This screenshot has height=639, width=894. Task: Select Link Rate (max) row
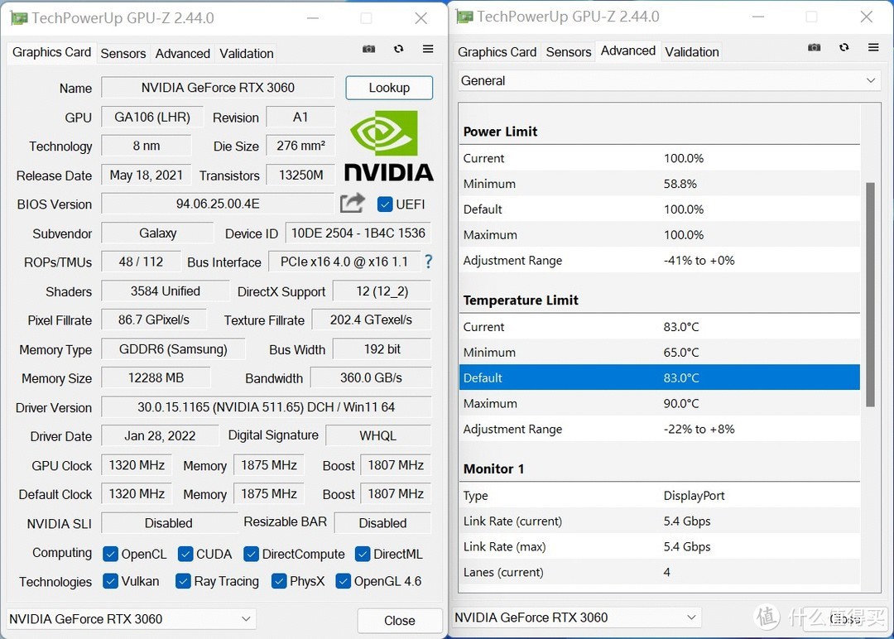pyautogui.click(x=659, y=546)
